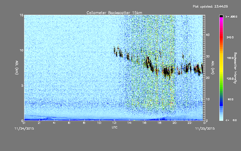Click the colorbar minimum '<= 0.0' label
Image resolution: width=241 pixels, height=151 pixels.
[231, 120]
